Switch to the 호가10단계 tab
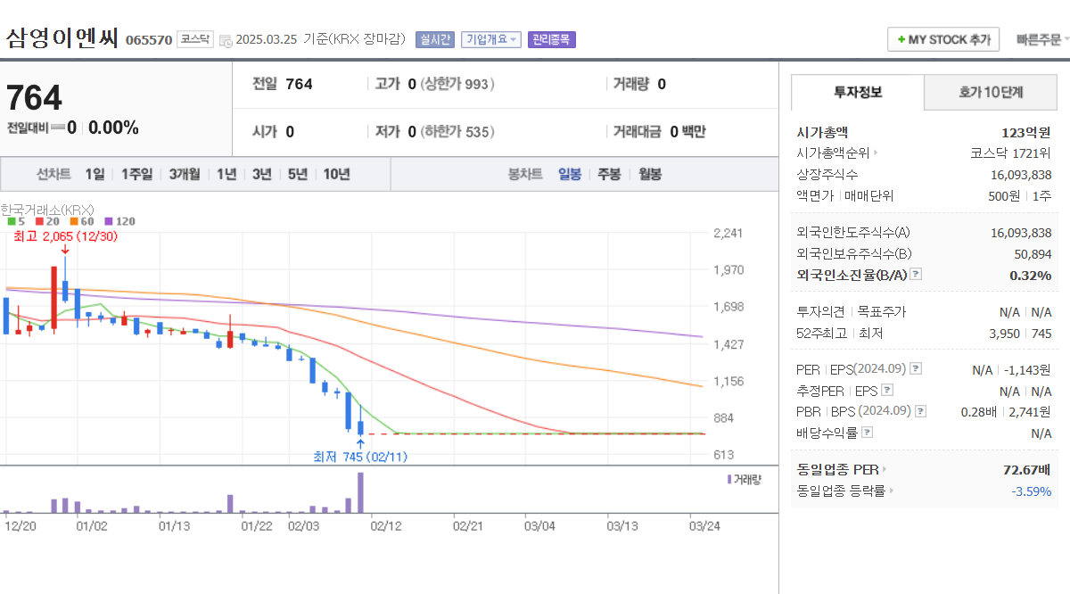Viewport: 1070px width, 594px height. [991, 92]
